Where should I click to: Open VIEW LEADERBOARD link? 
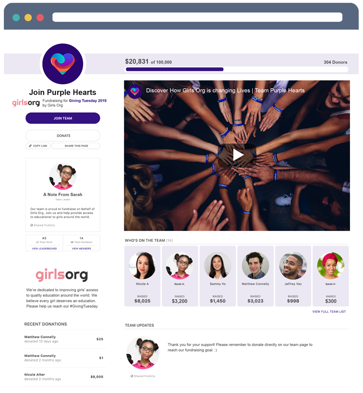(45, 248)
